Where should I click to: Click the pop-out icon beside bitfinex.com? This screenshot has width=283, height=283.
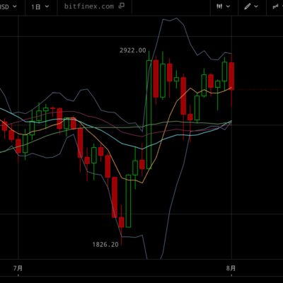(x=122, y=6)
